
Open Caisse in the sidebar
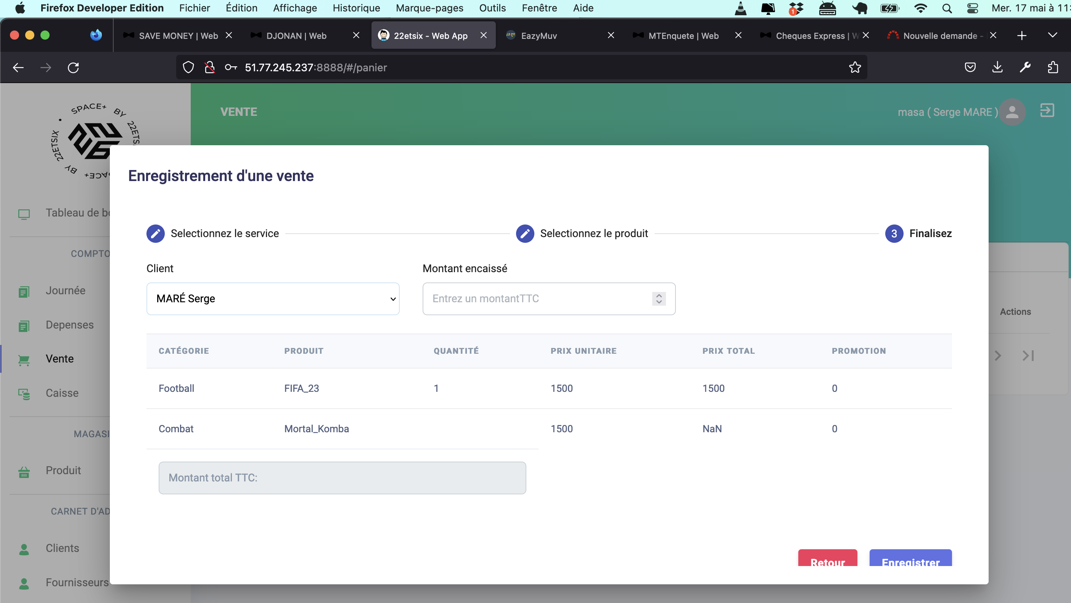pyautogui.click(x=62, y=393)
